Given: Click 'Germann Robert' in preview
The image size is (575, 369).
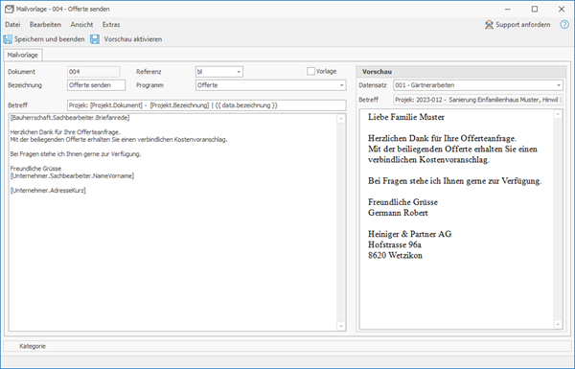Looking at the screenshot, I should click(x=398, y=213).
